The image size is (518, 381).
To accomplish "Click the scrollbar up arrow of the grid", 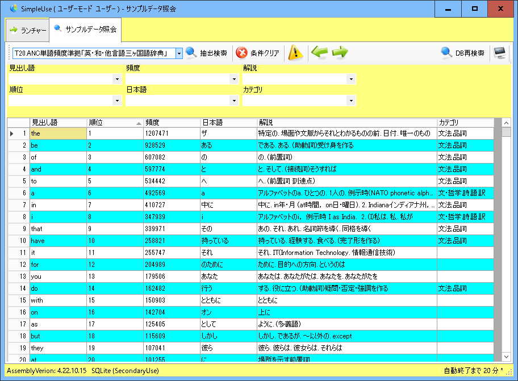I will (506, 123).
